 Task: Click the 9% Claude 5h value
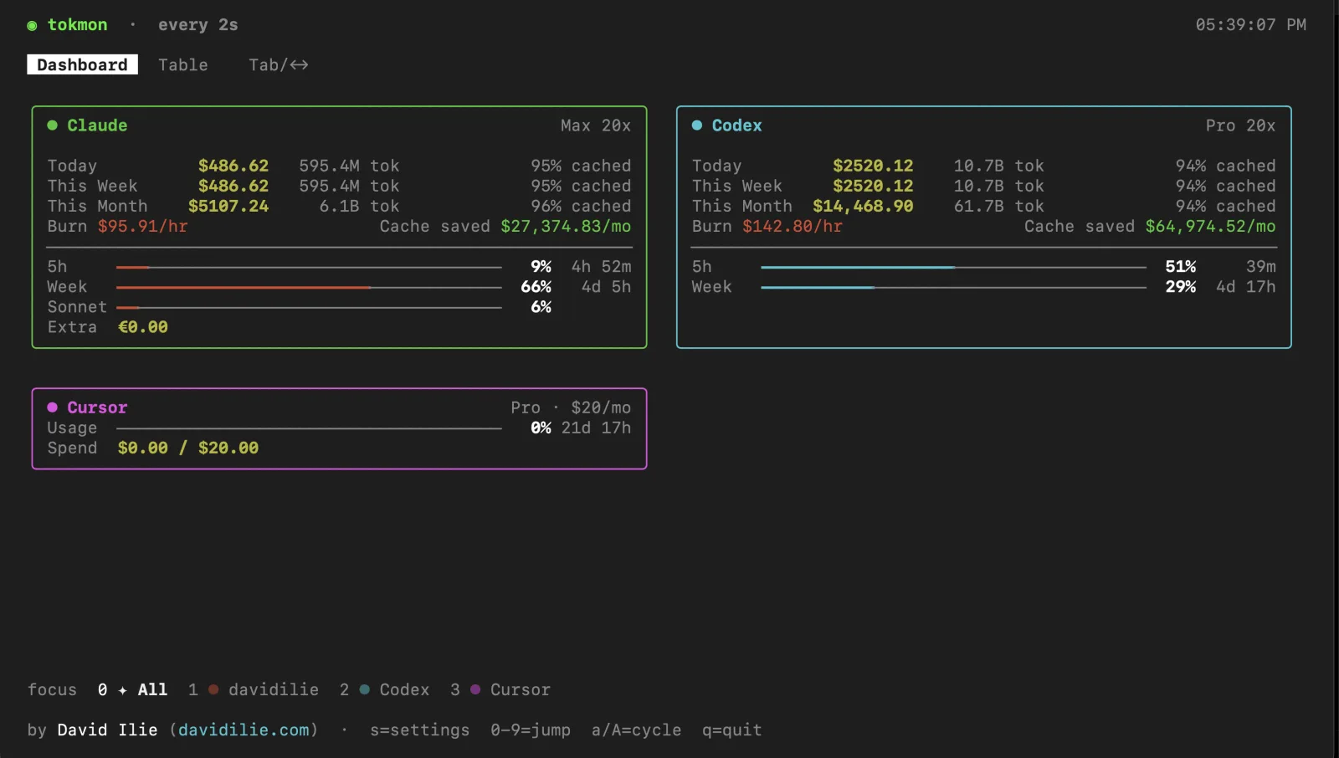click(x=541, y=267)
